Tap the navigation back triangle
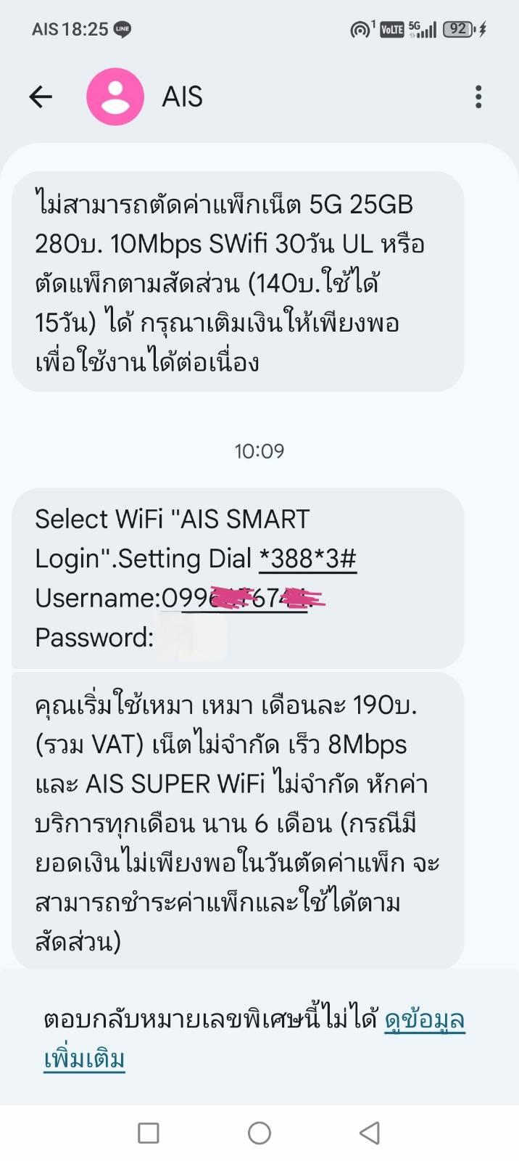Screen dimensions: 519x1161 click(370, 1133)
